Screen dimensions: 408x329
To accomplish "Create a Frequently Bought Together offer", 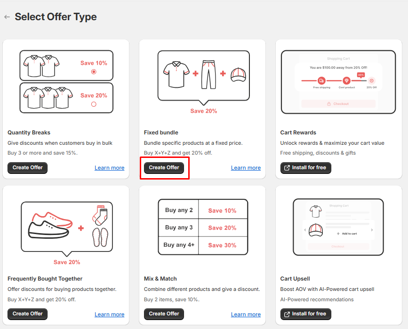I will click(x=28, y=313).
